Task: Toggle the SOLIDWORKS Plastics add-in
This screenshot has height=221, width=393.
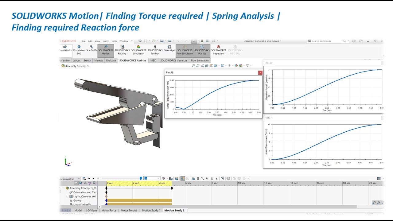Action: click(202, 50)
